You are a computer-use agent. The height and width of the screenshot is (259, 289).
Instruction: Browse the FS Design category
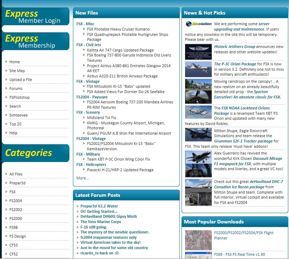pyautogui.click(x=17, y=236)
